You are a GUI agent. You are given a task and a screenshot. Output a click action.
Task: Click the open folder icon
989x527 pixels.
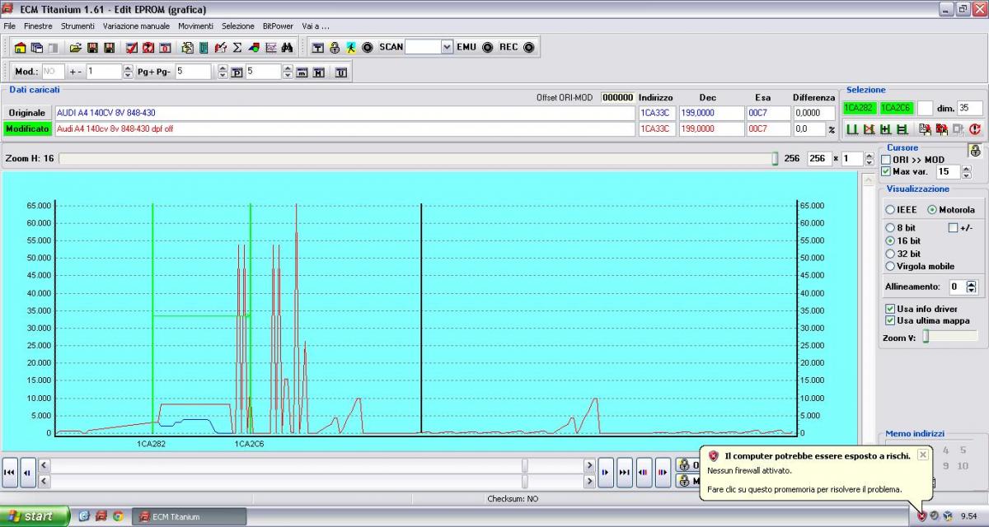[75, 48]
